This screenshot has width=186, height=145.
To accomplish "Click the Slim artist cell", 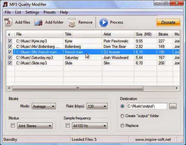I will tap(107, 63).
